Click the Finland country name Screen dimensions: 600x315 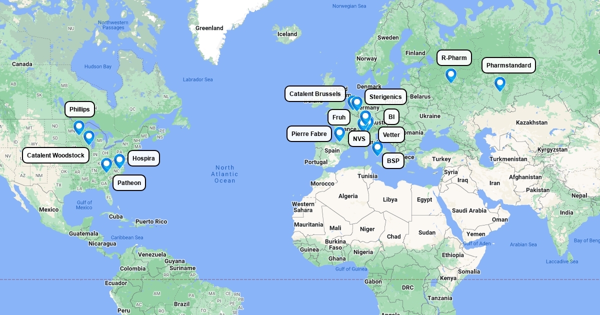pyautogui.click(x=415, y=53)
